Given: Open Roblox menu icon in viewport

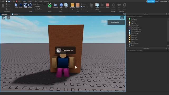Looking at the screenshot, I should click(3, 18).
